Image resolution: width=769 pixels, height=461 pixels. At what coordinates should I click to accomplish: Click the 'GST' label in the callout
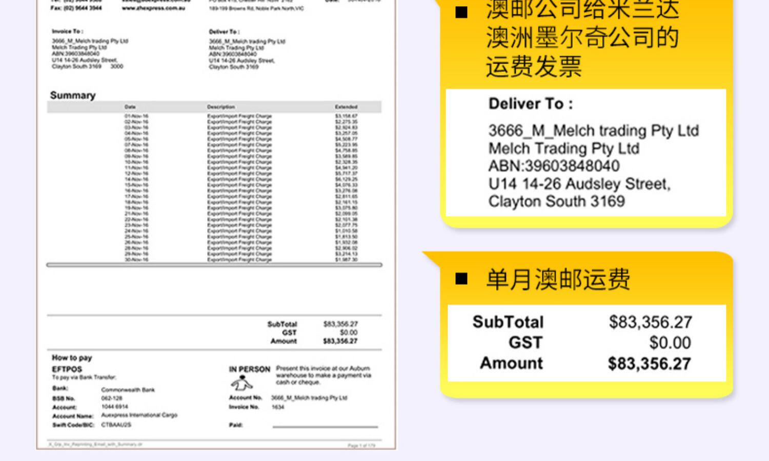pos(525,342)
